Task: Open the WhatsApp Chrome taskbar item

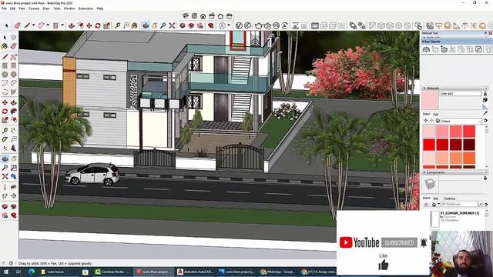Action: pos(277,272)
